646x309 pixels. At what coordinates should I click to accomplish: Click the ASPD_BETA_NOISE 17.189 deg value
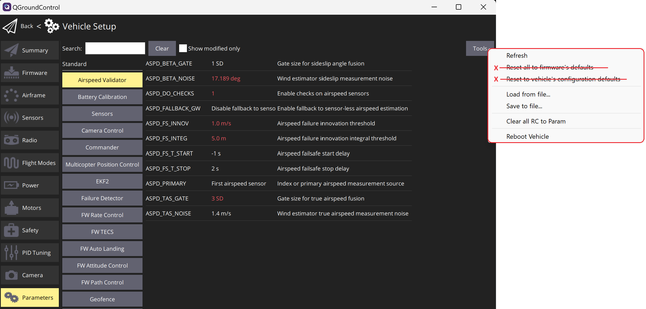click(x=226, y=79)
